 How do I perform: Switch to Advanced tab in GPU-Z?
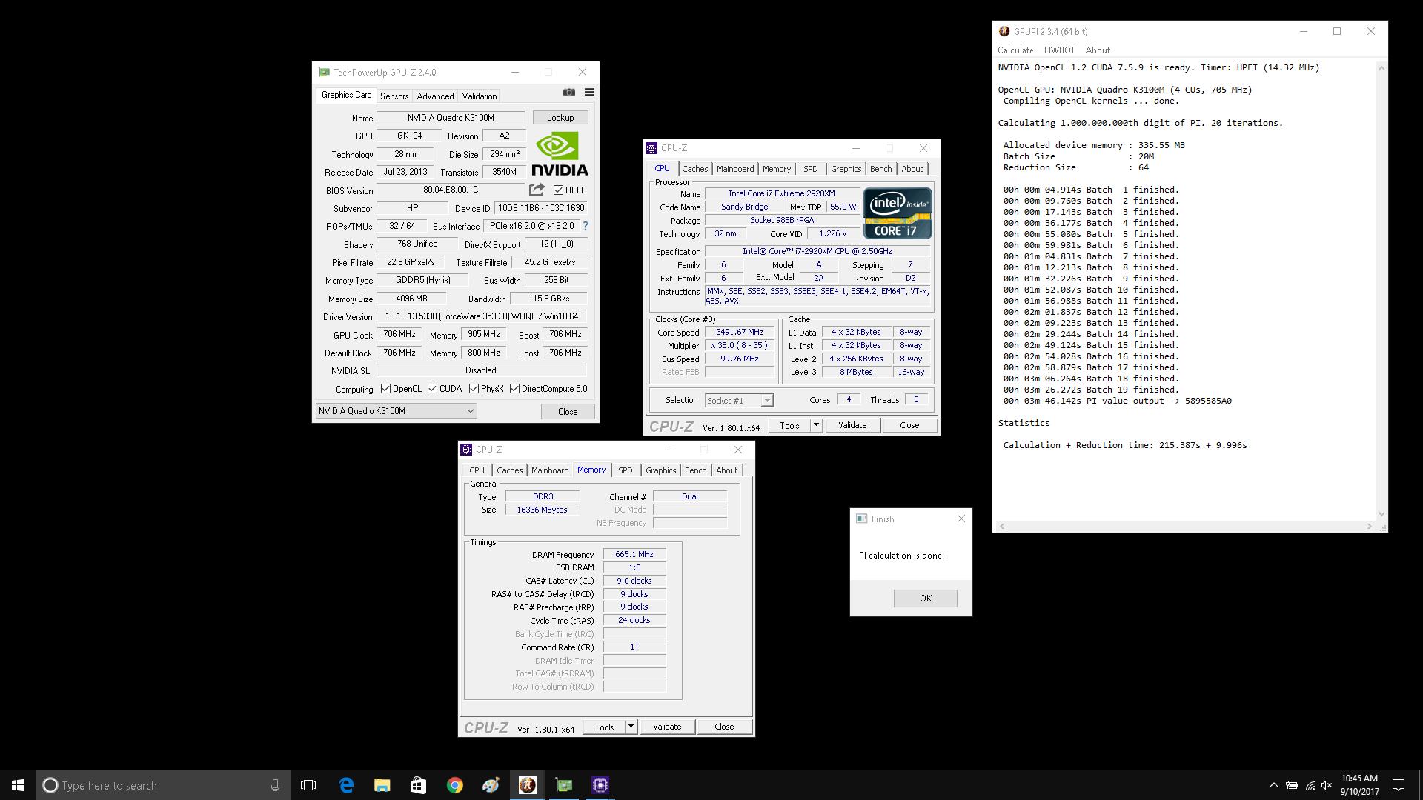click(x=435, y=96)
